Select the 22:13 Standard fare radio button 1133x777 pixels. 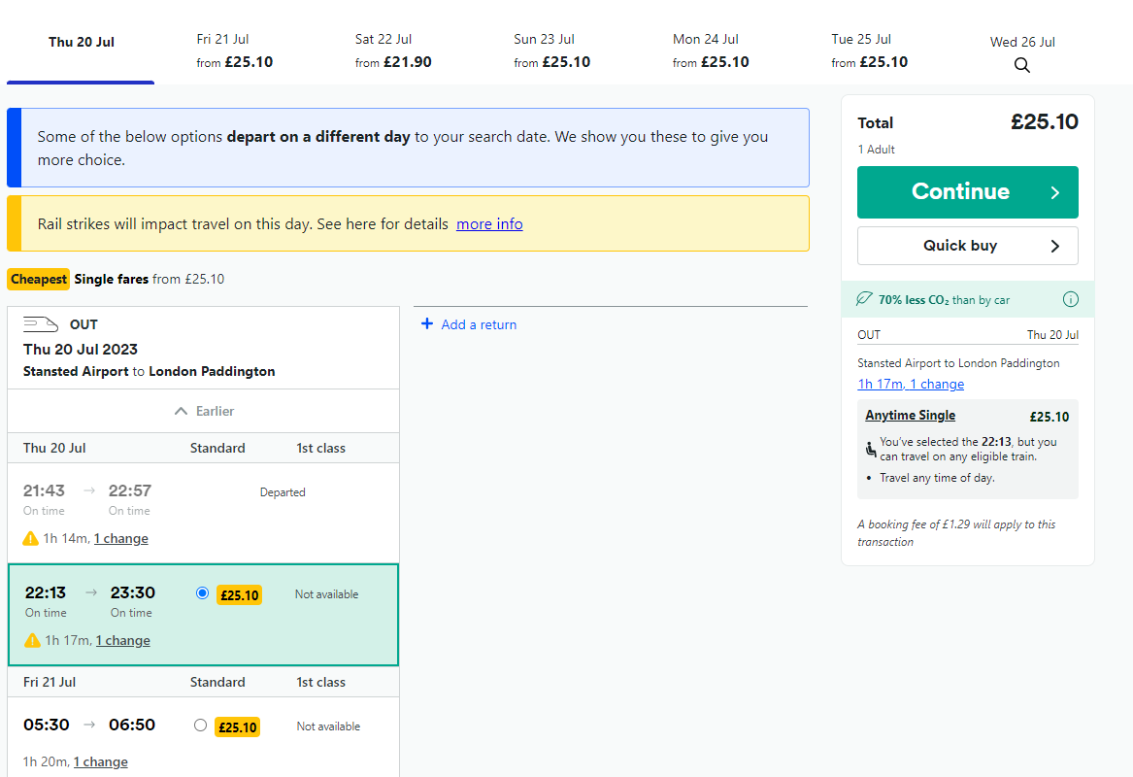tap(202, 592)
